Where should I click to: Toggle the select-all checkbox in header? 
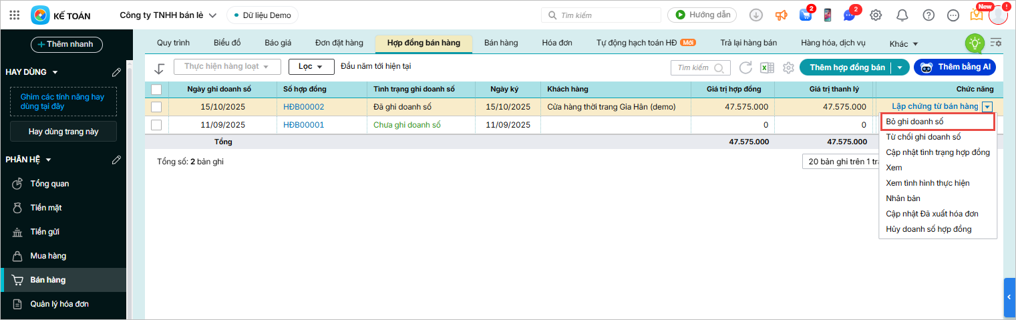point(156,90)
